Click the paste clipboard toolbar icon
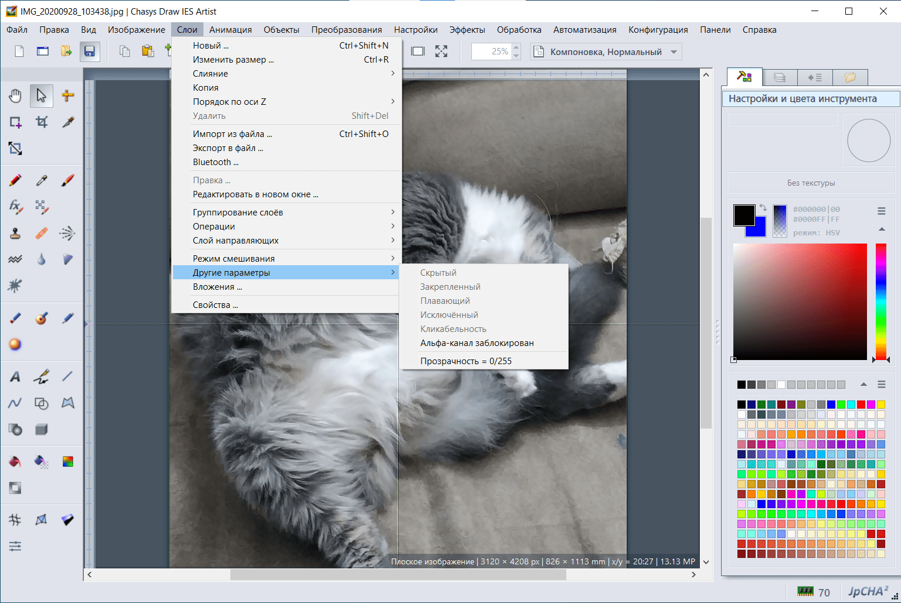This screenshot has height=603, width=901. pyautogui.click(x=148, y=52)
